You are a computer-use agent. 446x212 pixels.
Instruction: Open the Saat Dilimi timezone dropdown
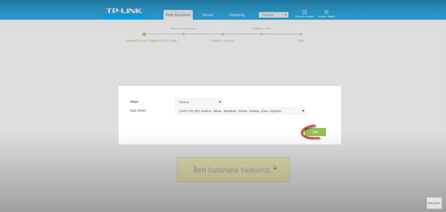(x=240, y=111)
